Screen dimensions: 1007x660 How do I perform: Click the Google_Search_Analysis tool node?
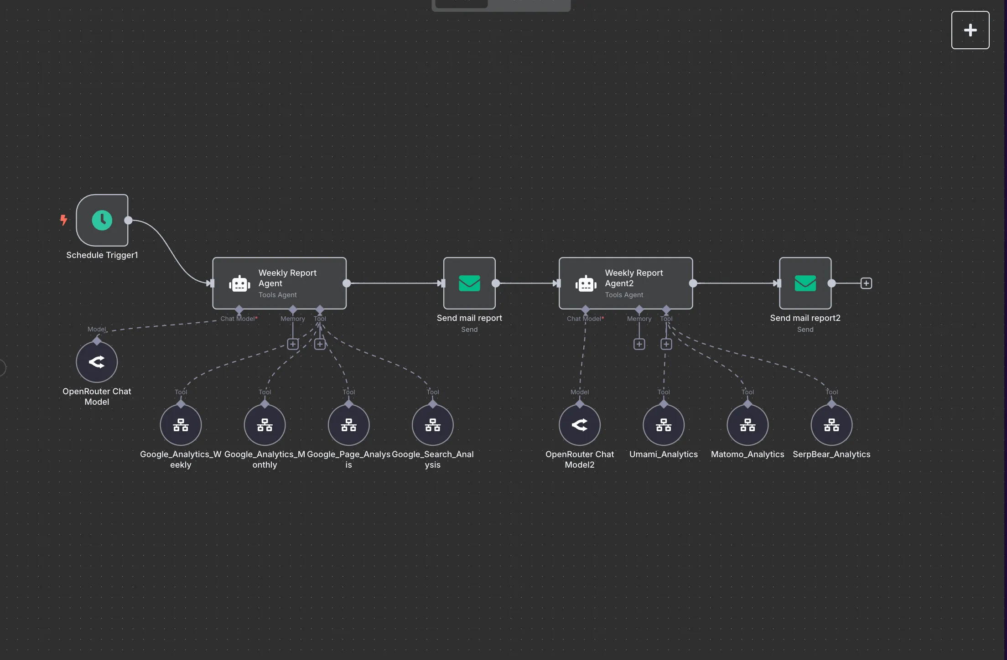432,425
